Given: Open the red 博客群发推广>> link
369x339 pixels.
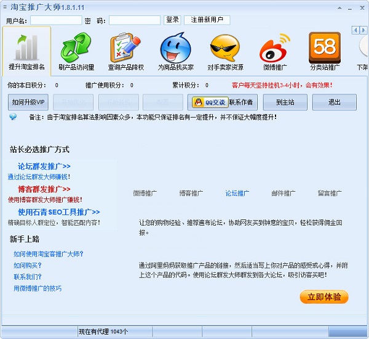Looking at the screenshot, I should pos(44,189).
